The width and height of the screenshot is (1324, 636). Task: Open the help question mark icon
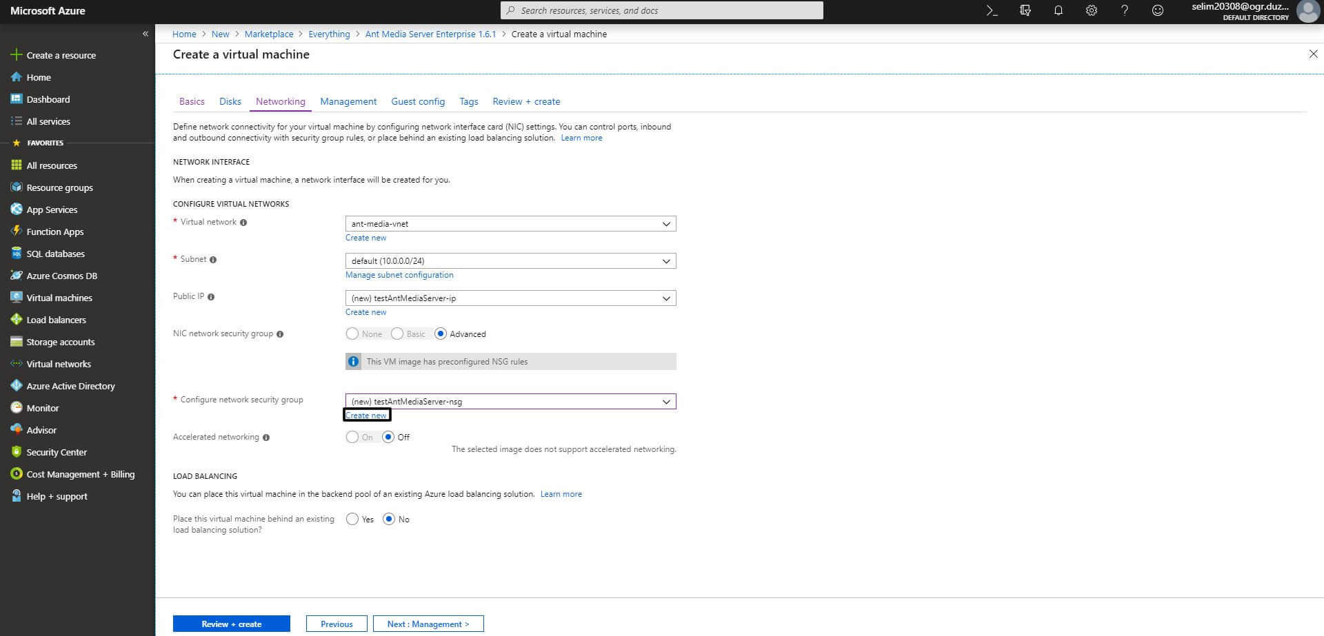coord(1125,10)
